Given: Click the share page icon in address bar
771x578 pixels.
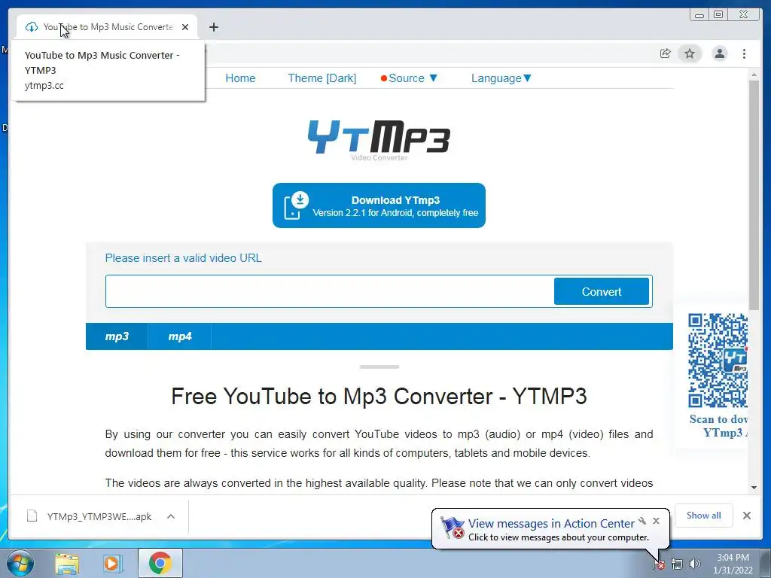Looking at the screenshot, I should (666, 53).
